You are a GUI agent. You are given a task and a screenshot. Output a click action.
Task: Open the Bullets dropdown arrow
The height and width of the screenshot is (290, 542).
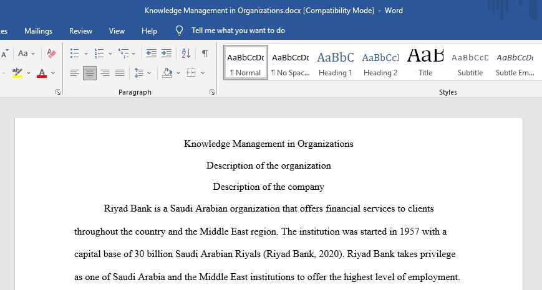85,54
